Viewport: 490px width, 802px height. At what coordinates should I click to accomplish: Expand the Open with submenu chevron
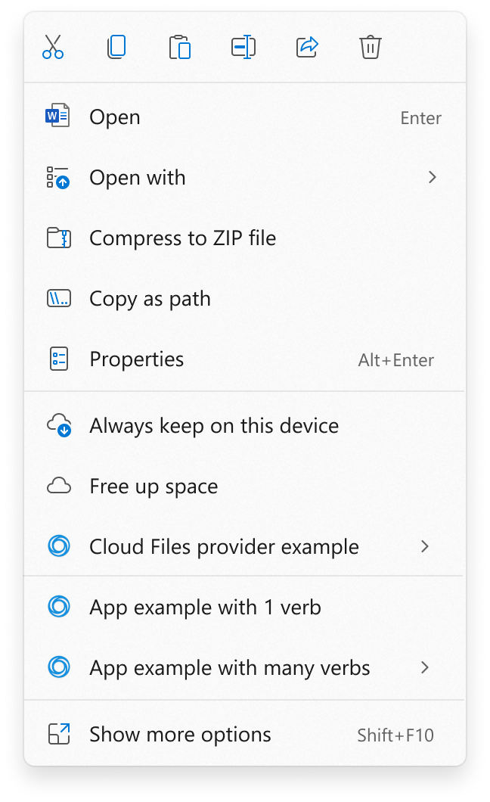pyautogui.click(x=432, y=177)
